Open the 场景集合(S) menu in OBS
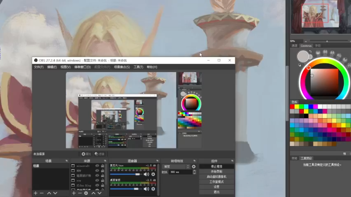The width and height of the screenshot is (351, 197). (122, 67)
